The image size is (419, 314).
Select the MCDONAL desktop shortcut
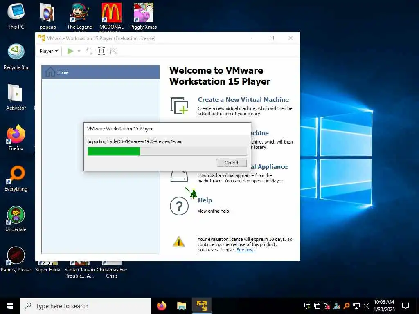tap(111, 16)
